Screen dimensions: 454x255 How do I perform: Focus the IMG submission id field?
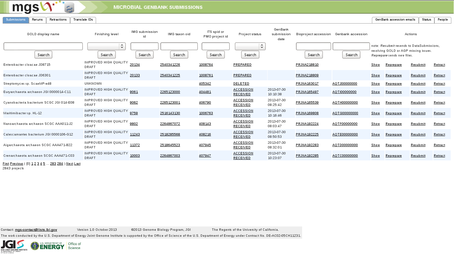[145, 46]
